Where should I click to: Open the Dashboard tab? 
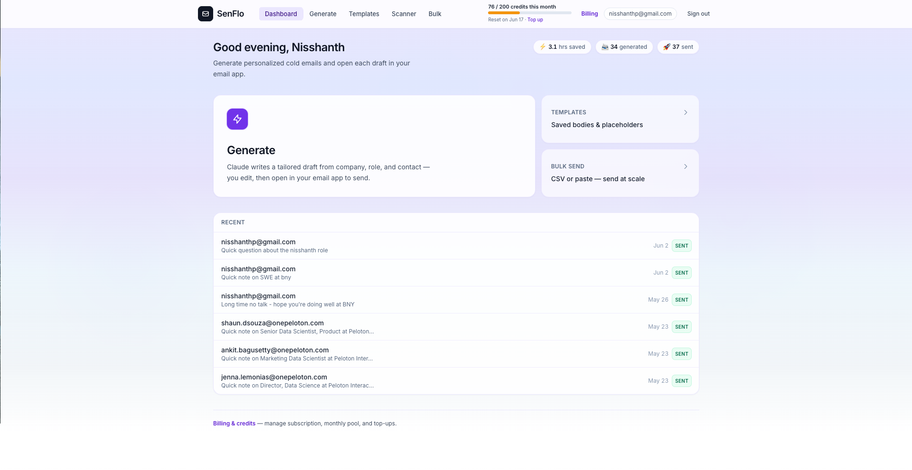point(281,14)
